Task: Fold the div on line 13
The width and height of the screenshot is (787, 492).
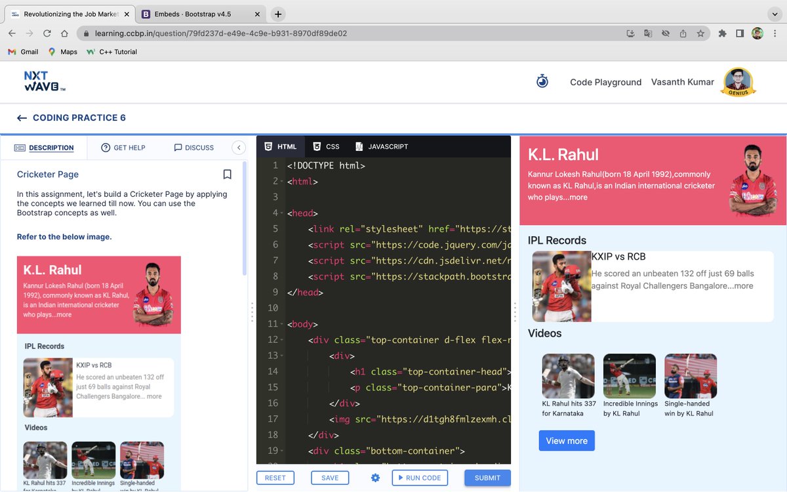Action: tap(281, 356)
